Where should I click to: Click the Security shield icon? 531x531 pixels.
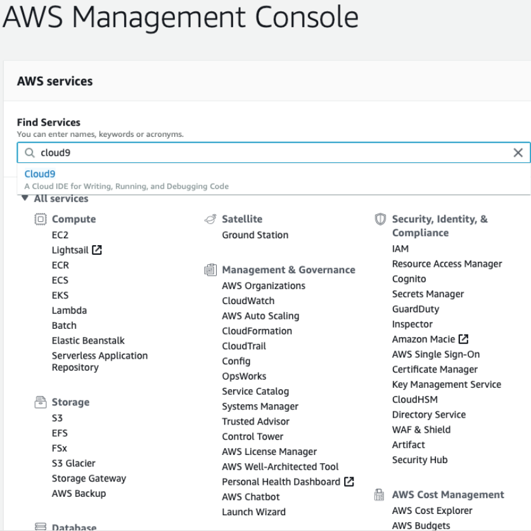point(380,219)
